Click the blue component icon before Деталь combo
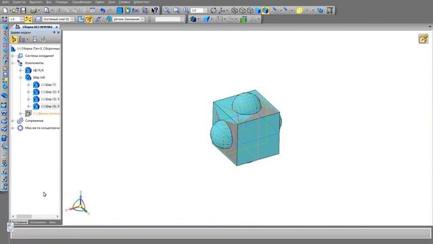This screenshot has width=433, height=244. 108,19
